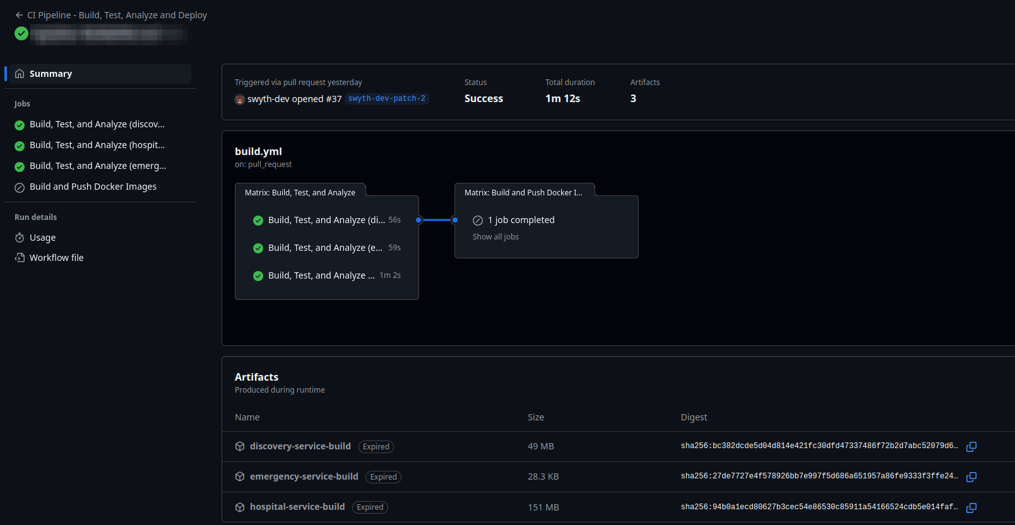Click the 151 MB size cell

point(543,507)
